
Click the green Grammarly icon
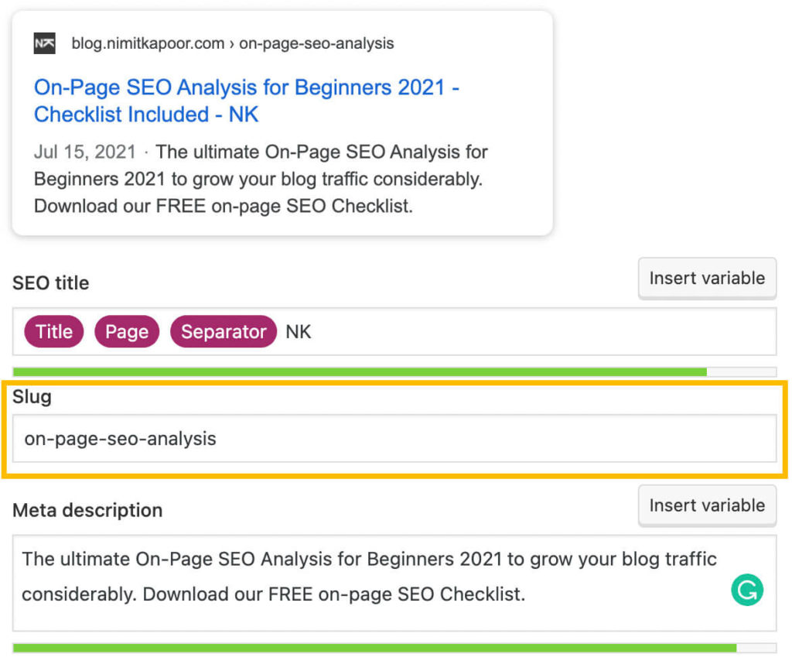747,591
